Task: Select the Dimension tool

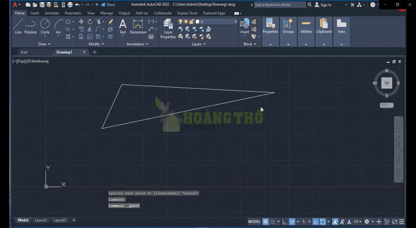Action: coord(138,26)
